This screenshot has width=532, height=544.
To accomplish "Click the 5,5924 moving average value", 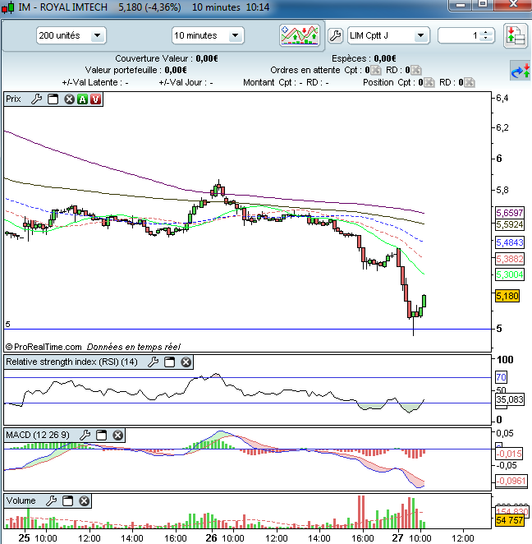I will tap(510, 224).
